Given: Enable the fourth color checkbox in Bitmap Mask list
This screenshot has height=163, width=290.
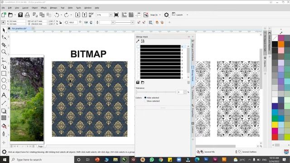Looking at the screenshot, I should [138, 57].
